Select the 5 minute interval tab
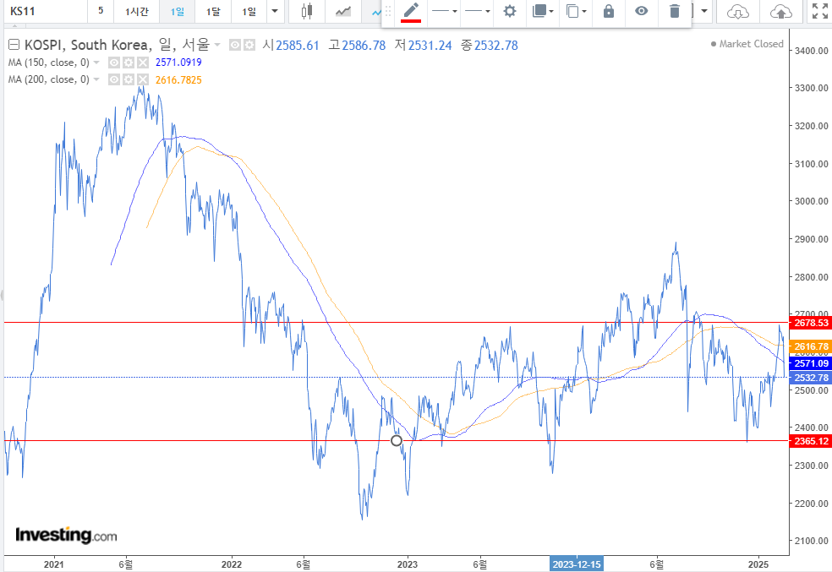The image size is (832, 572). (x=101, y=11)
